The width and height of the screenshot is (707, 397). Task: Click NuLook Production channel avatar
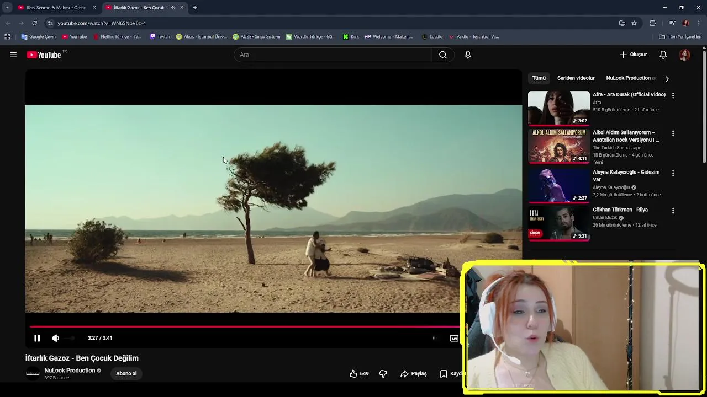tap(33, 373)
